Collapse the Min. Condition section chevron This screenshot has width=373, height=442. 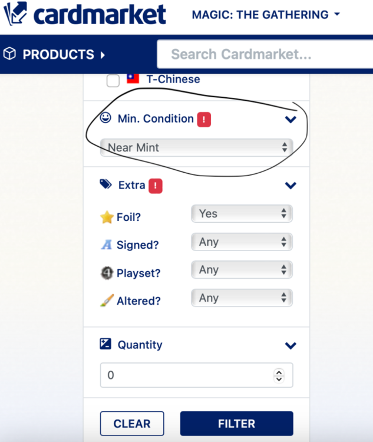point(290,119)
